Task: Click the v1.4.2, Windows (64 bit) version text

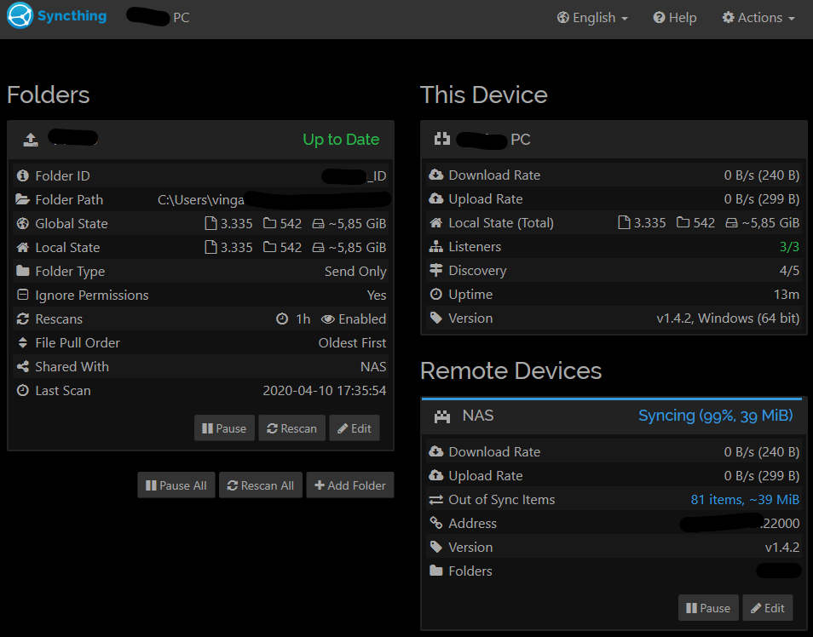Action: (728, 318)
